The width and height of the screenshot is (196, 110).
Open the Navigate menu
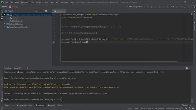[x=24, y=2]
